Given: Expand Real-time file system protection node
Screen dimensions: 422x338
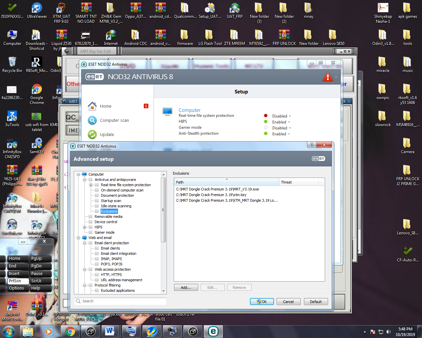Looking at the screenshot, I should pyautogui.click(x=91, y=185).
